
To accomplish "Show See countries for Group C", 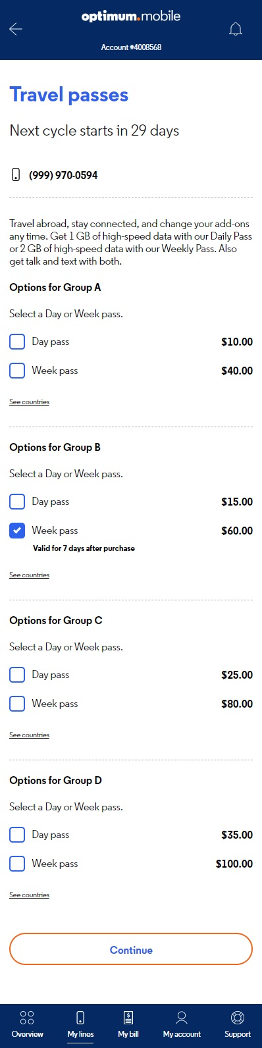I will [29, 735].
